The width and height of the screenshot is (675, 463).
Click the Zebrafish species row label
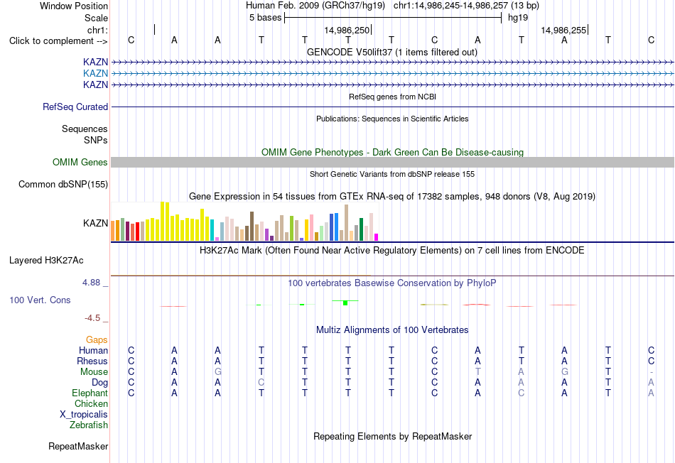point(89,425)
